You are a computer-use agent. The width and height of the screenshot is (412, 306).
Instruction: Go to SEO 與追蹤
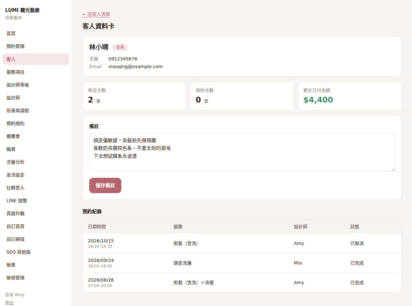point(36,252)
